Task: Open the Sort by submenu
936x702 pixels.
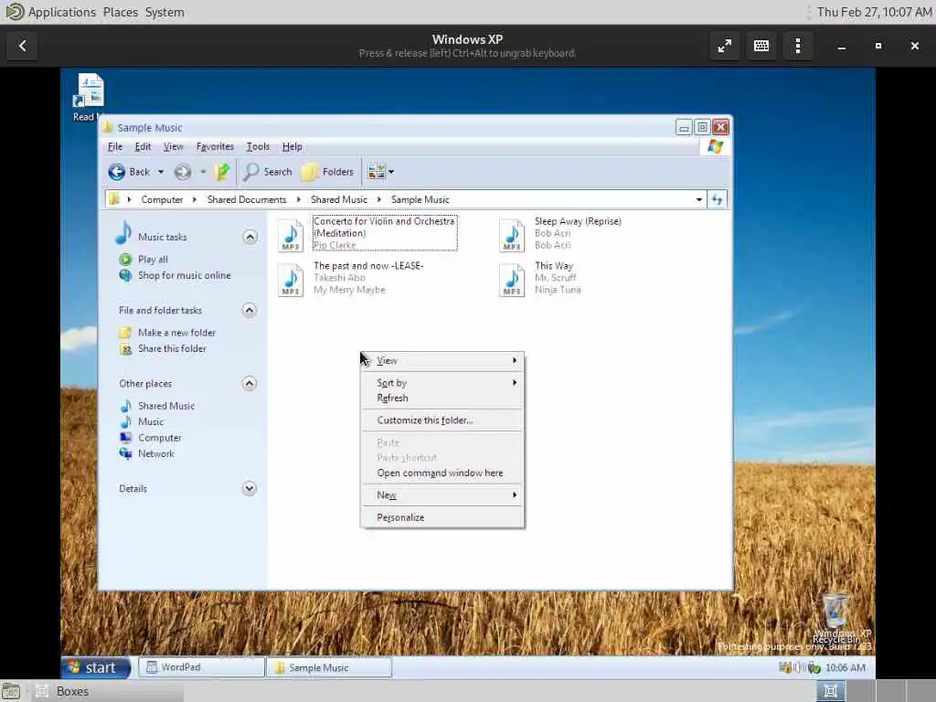Action: 442,383
